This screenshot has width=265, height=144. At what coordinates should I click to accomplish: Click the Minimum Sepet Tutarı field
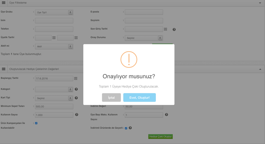54,106
